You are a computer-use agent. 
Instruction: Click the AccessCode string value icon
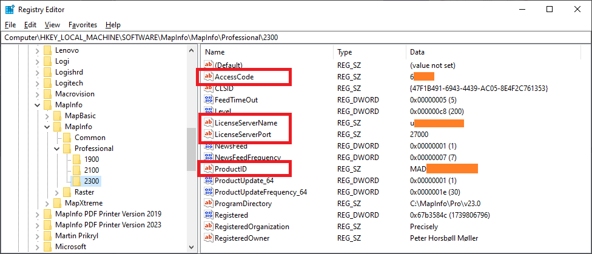point(209,77)
